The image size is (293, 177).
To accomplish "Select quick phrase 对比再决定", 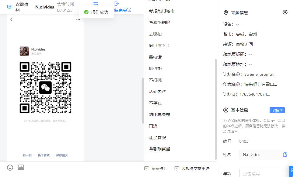I will point(159,115).
